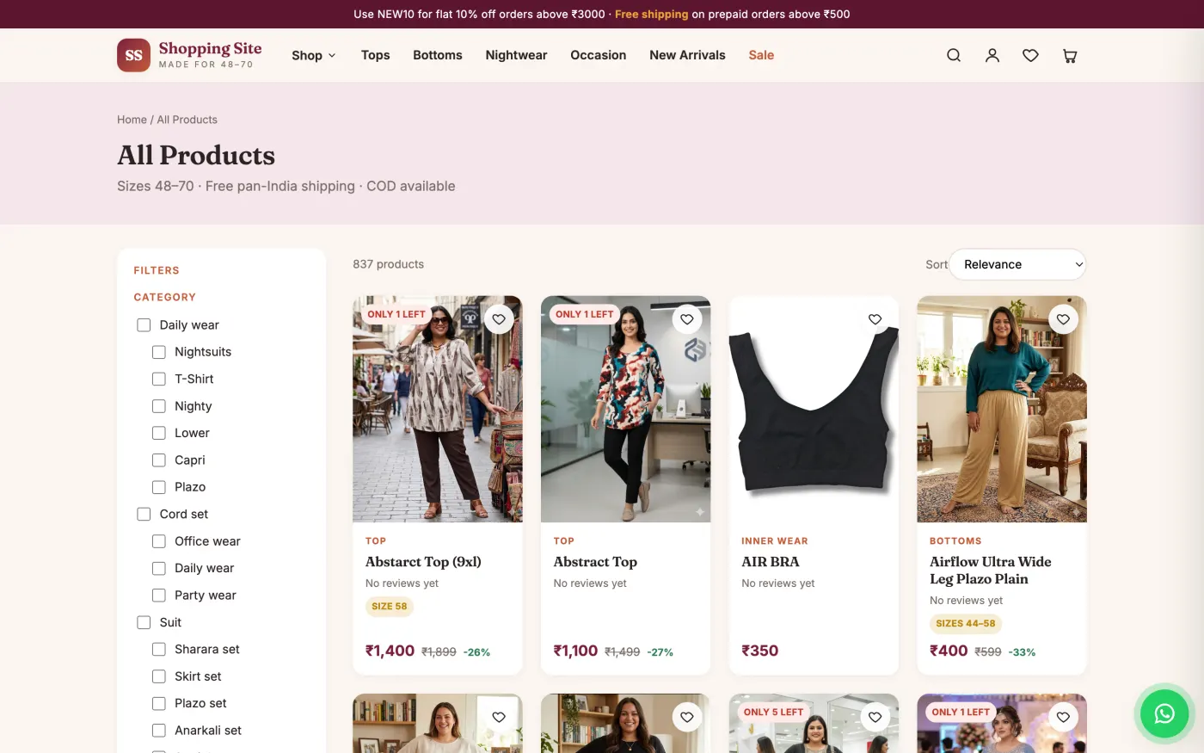Go to Occasion menu
Viewport: 1204px width, 753px height.
[599, 55]
